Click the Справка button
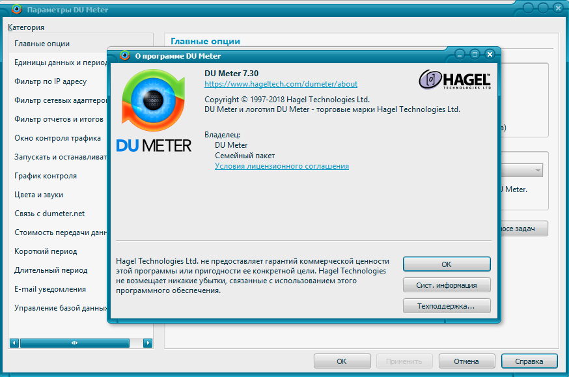Viewport: 569px width, 377px height. [x=529, y=361]
